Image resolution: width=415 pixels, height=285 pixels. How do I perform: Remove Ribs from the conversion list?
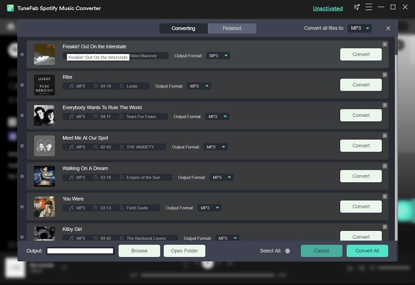pyautogui.click(x=385, y=75)
